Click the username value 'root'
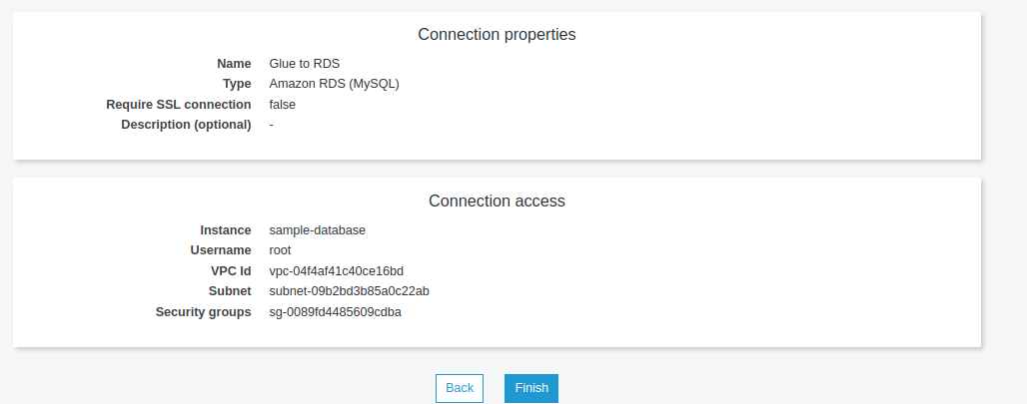 click(281, 250)
